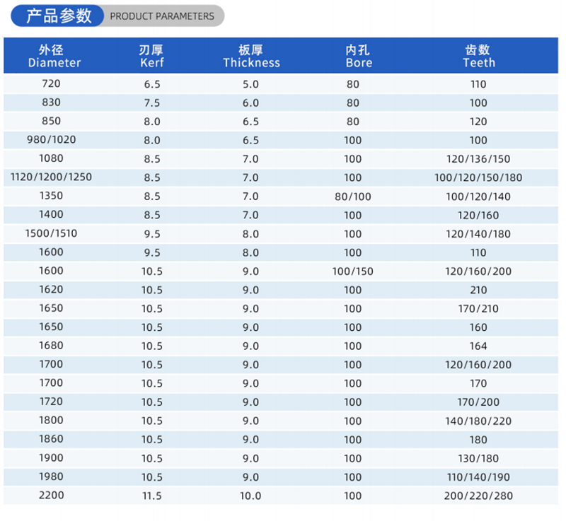Click the 100/150 bore cell
This screenshot has height=521, width=566.
pyautogui.click(x=352, y=271)
